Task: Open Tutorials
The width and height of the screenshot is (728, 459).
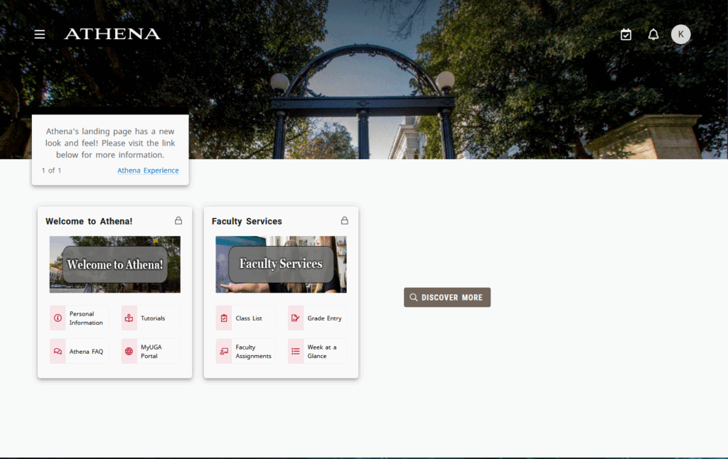Action: pyautogui.click(x=150, y=318)
